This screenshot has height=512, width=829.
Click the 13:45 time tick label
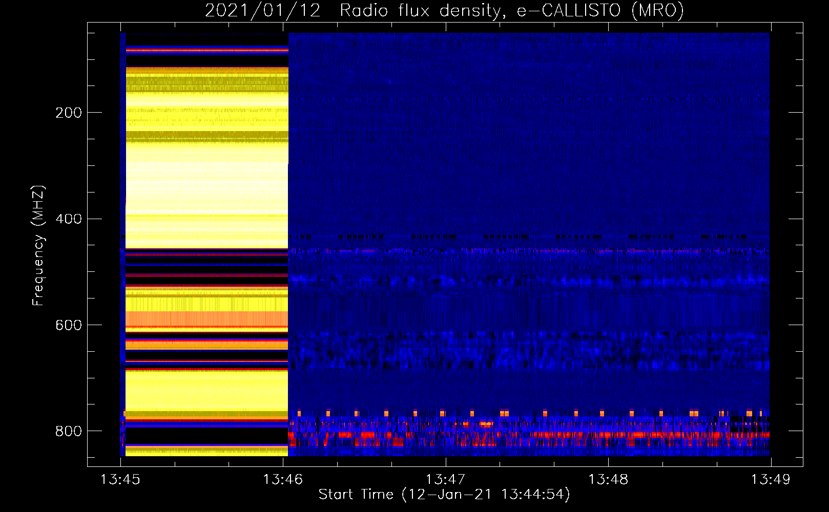click(x=120, y=480)
